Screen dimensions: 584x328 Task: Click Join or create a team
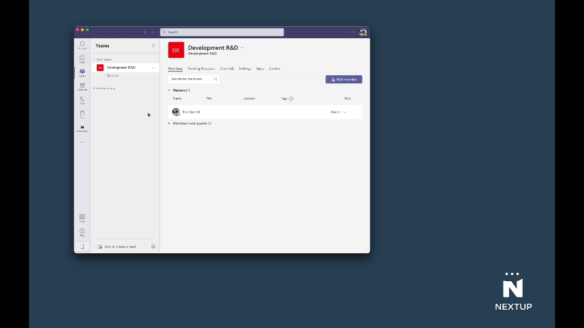(117, 247)
